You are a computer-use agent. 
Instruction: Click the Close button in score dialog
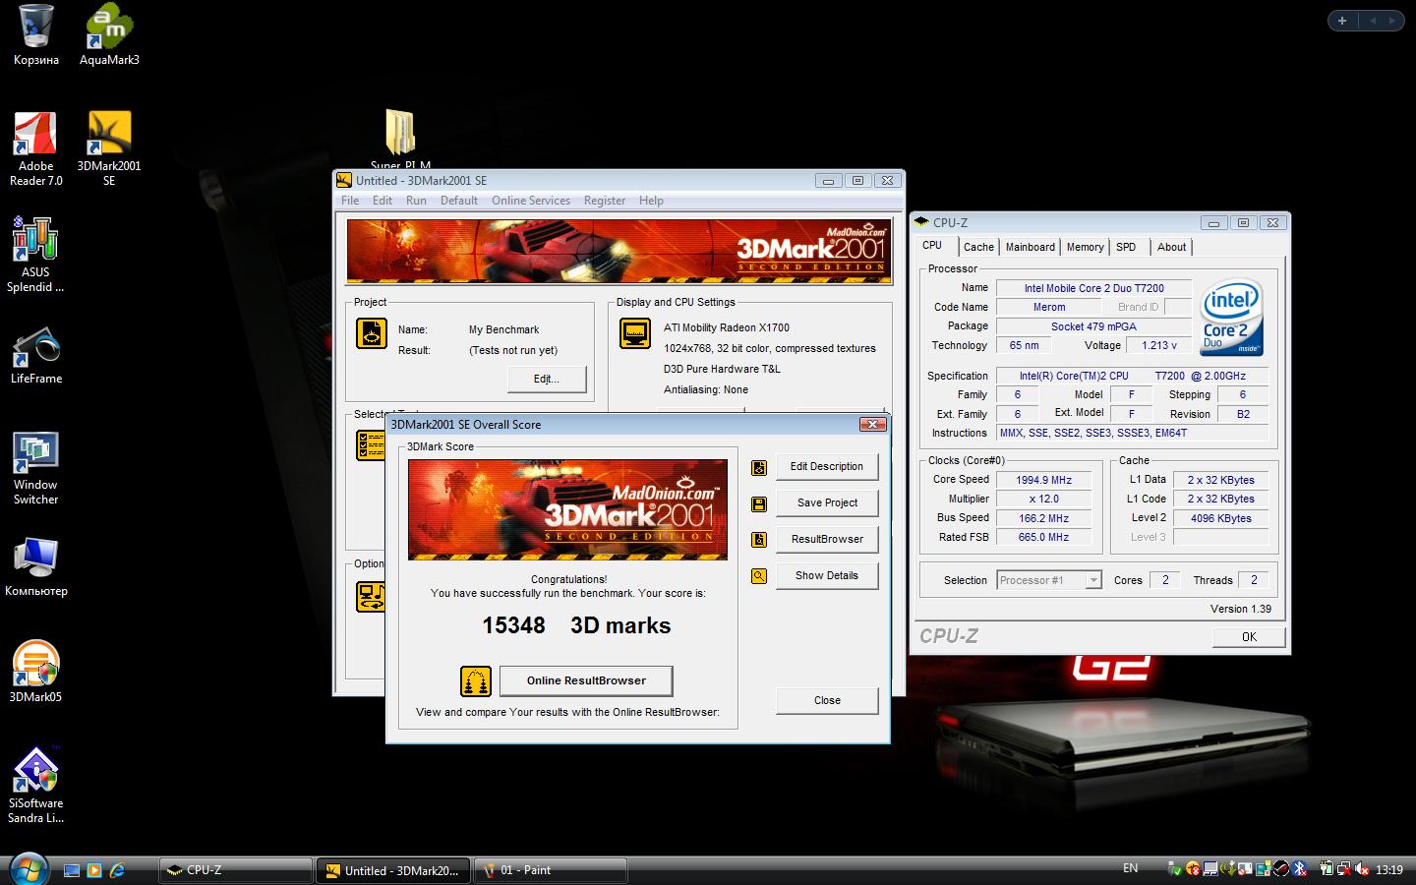tap(827, 701)
